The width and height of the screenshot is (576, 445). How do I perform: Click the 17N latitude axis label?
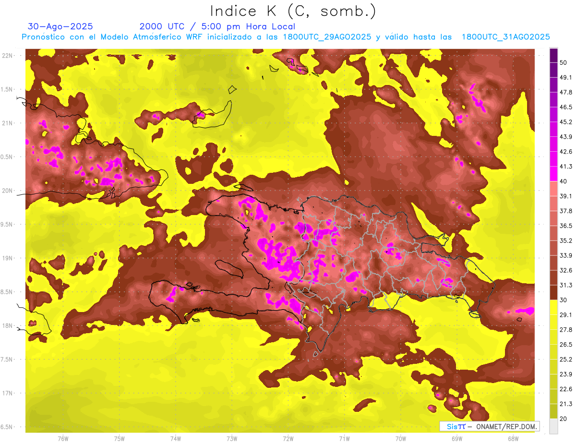[x=7, y=393]
